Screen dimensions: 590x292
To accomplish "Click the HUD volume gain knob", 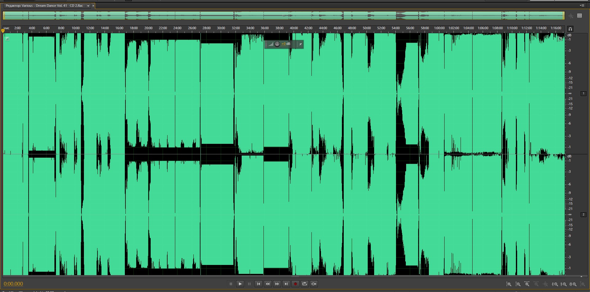I will click(277, 44).
